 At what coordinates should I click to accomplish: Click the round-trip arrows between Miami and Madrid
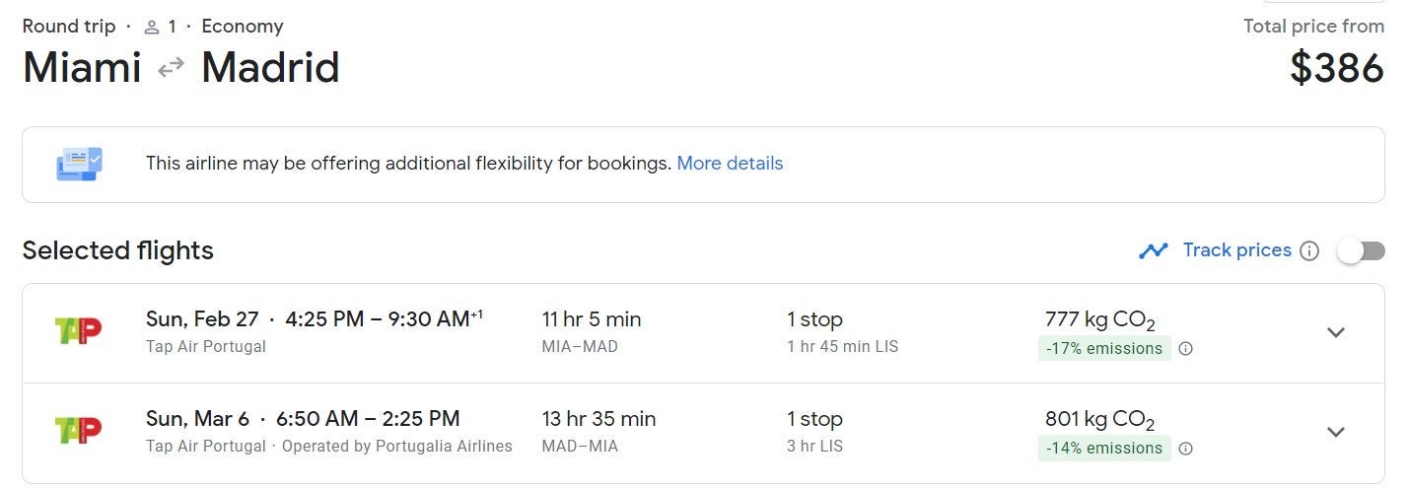tap(172, 68)
